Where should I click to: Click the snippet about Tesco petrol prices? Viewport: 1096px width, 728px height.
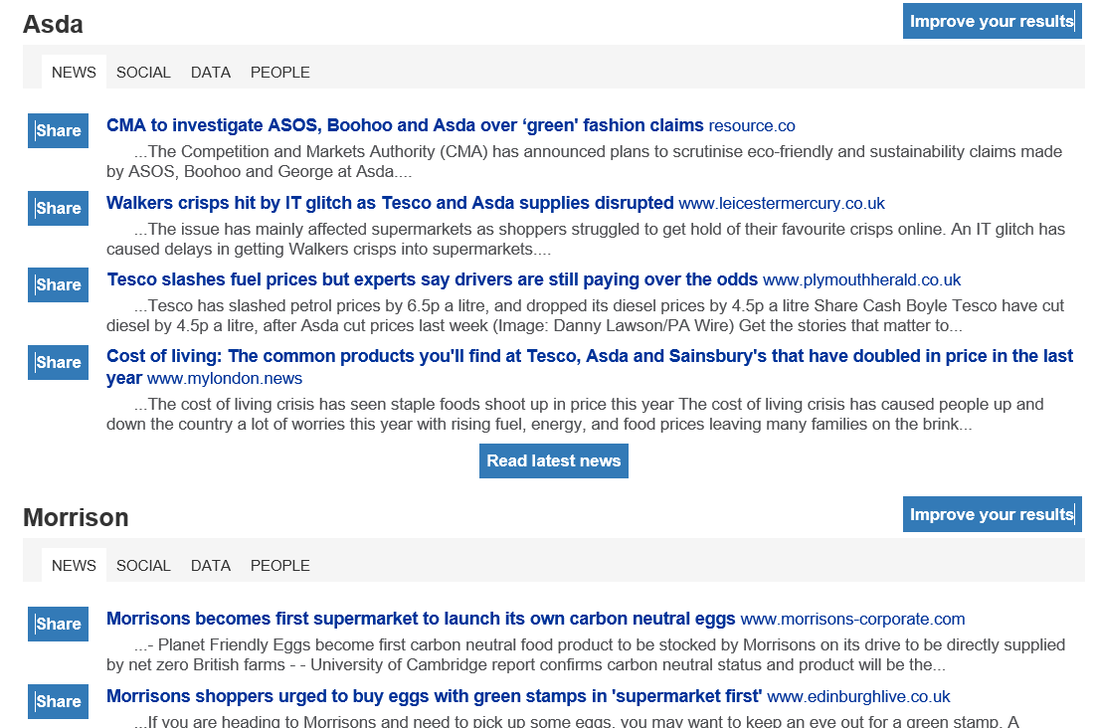(585, 316)
